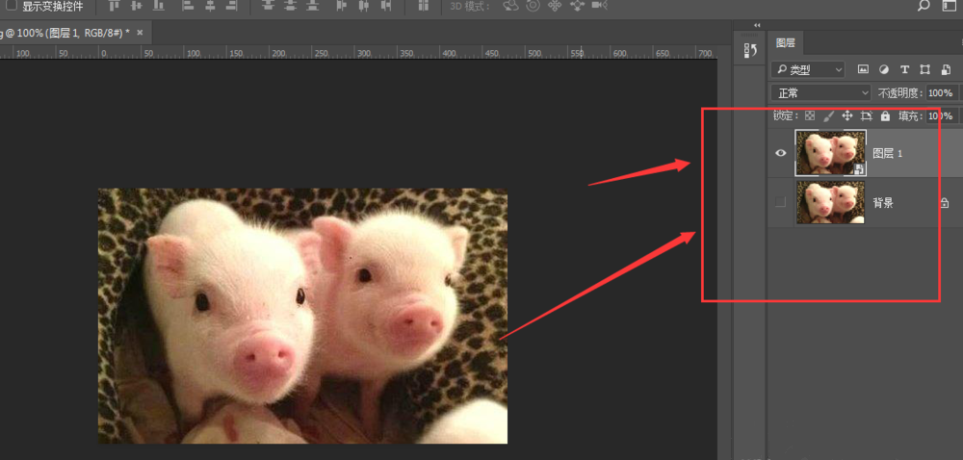Click the 不透明度 label
Image resolution: width=963 pixels, height=460 pixels.
pyautogui.click(x=901, y=93)
